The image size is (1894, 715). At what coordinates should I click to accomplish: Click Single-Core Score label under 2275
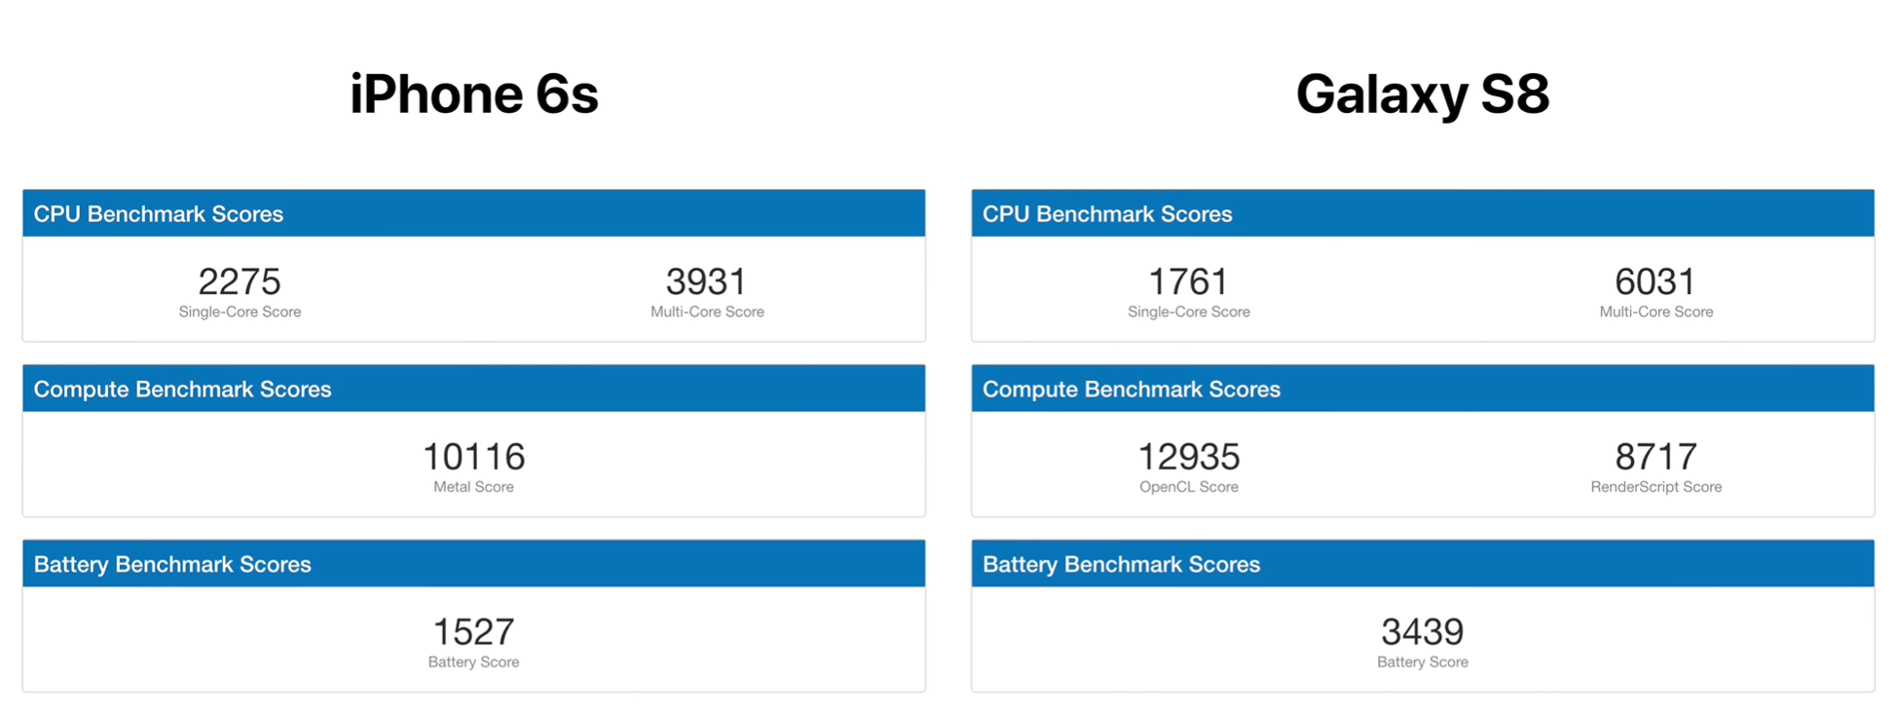[x=240, y=312]
